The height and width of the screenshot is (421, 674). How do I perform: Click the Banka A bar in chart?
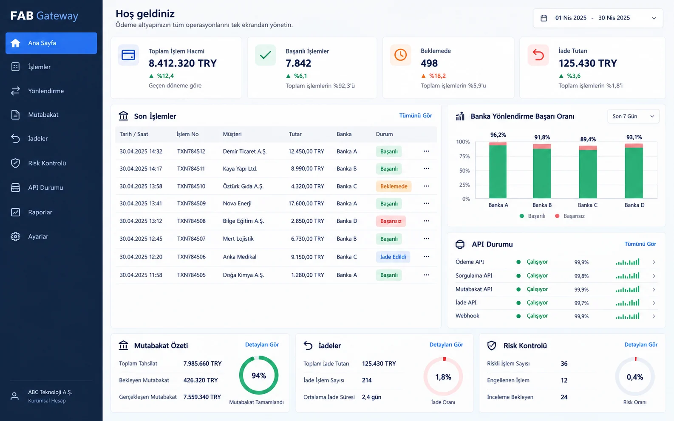click(x=498, y=170)
